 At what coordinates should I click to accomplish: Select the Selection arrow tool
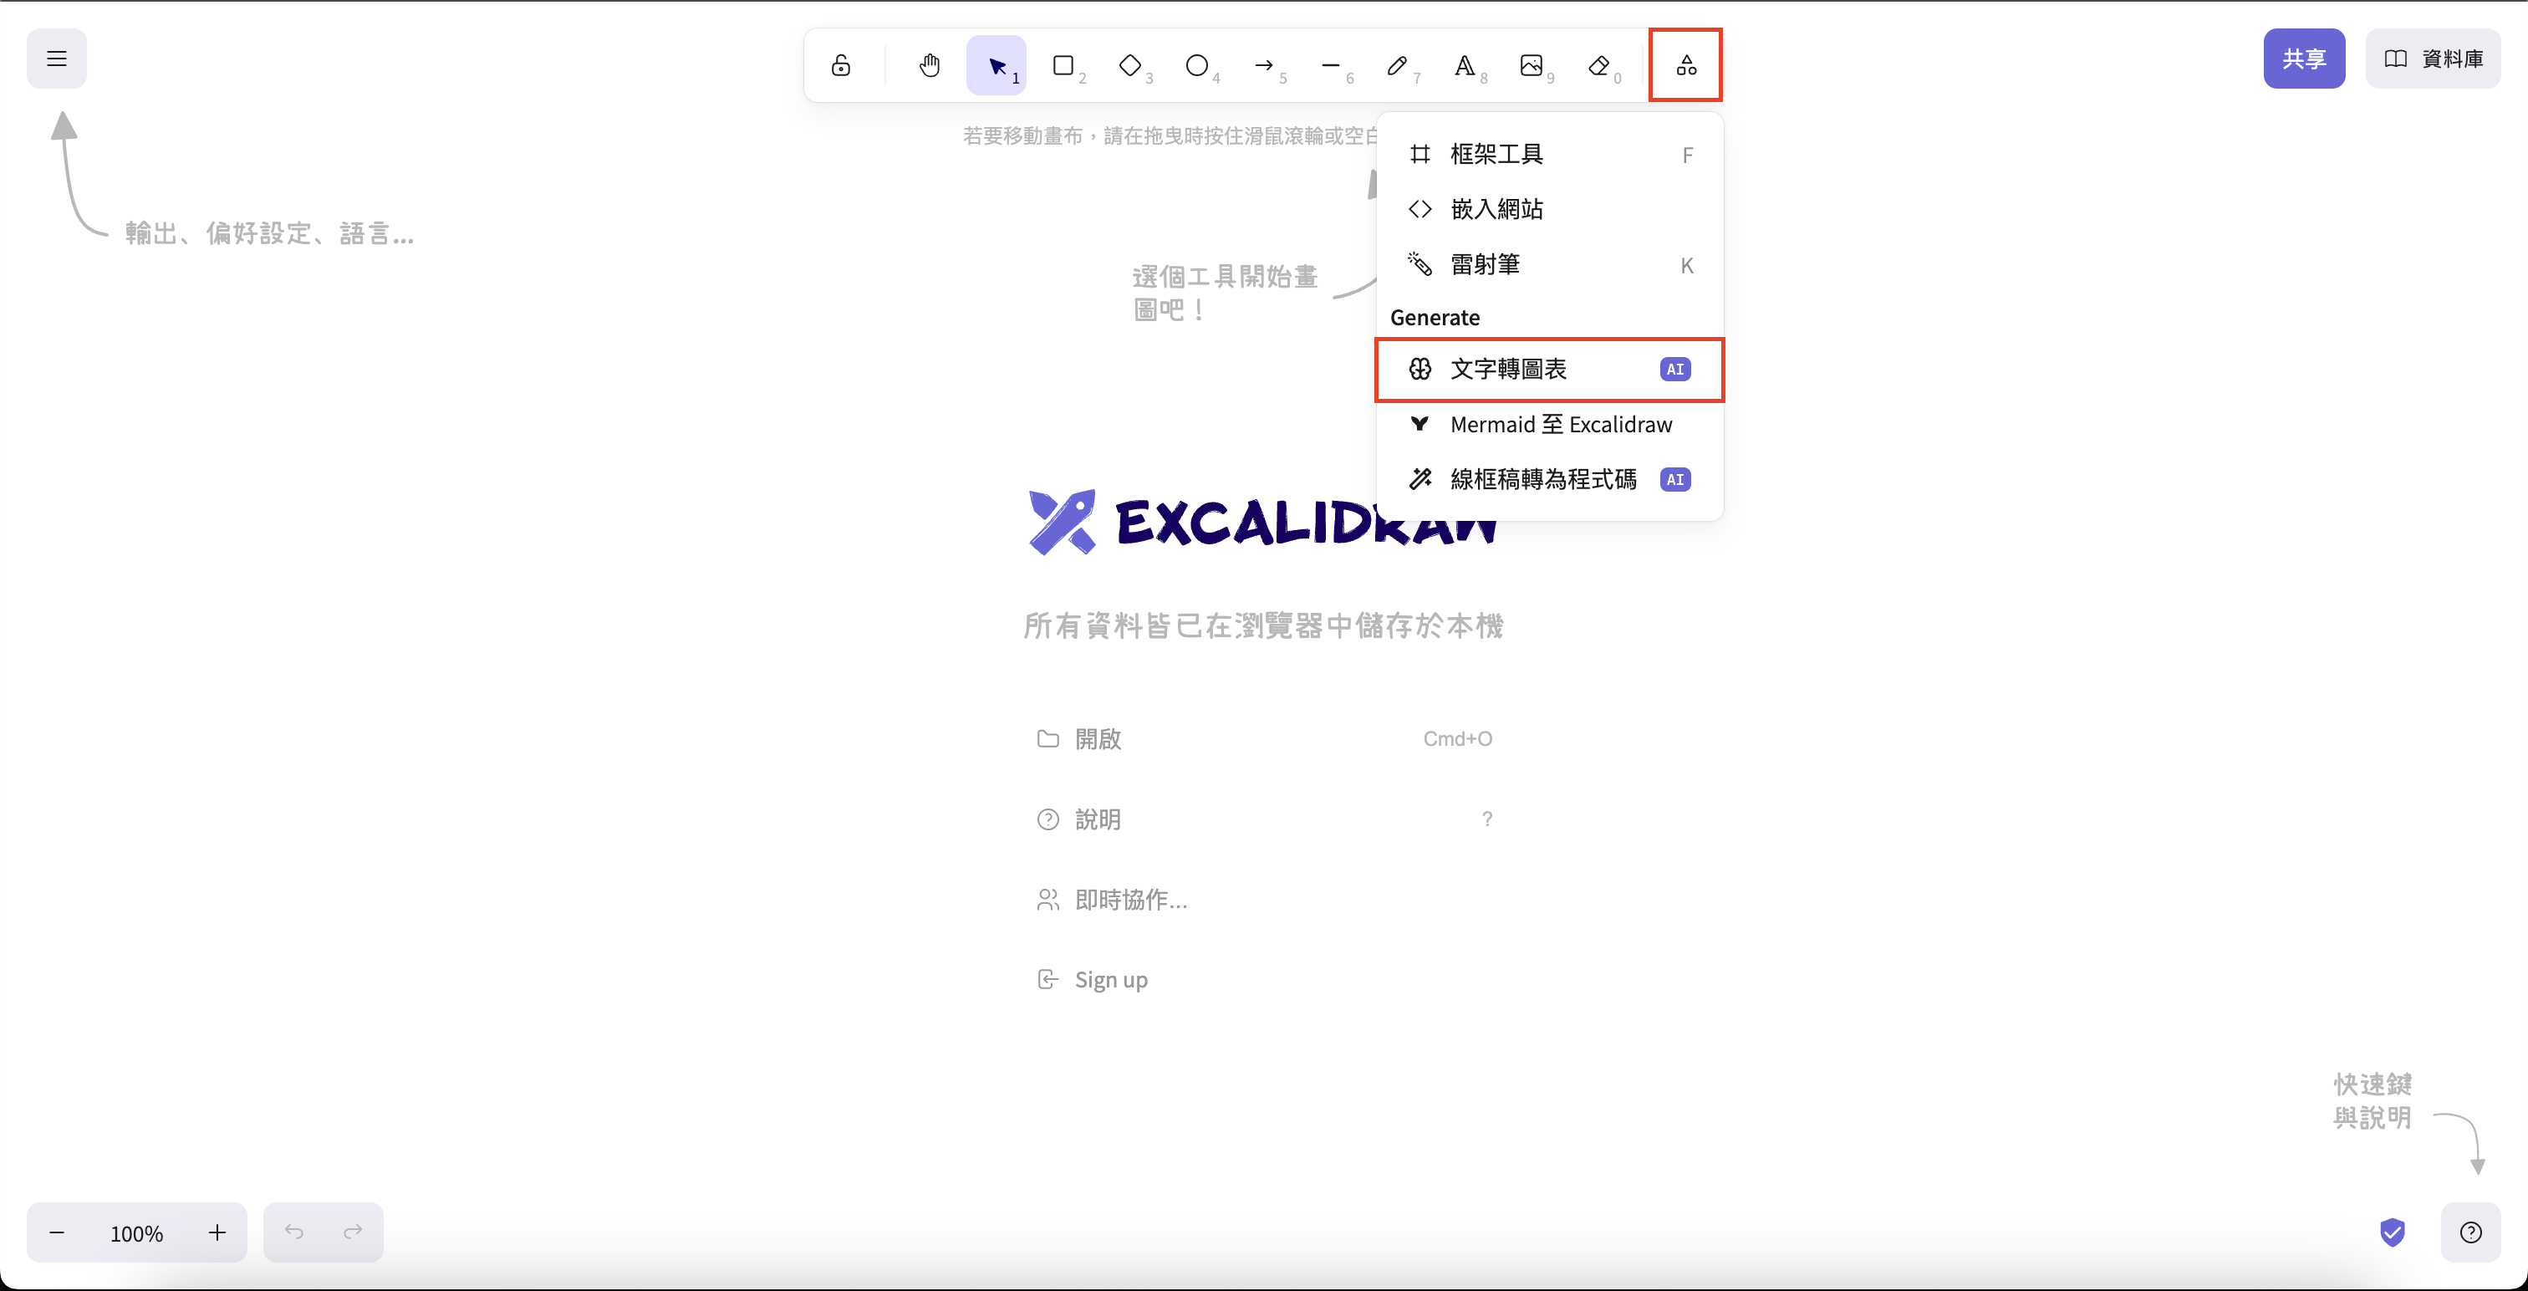point(996,66)
